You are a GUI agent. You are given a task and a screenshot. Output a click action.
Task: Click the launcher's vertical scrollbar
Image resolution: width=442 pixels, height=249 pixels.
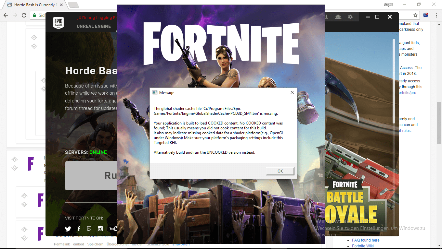click(x=394, y=81)
